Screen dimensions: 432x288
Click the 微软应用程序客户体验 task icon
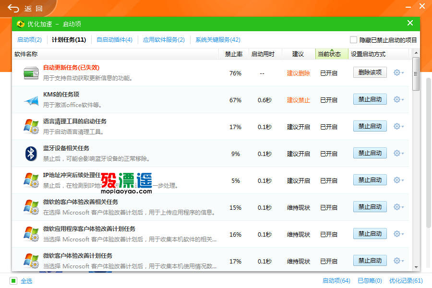[x=31, y=234]
